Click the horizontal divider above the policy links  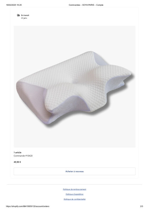click(74, 184)
